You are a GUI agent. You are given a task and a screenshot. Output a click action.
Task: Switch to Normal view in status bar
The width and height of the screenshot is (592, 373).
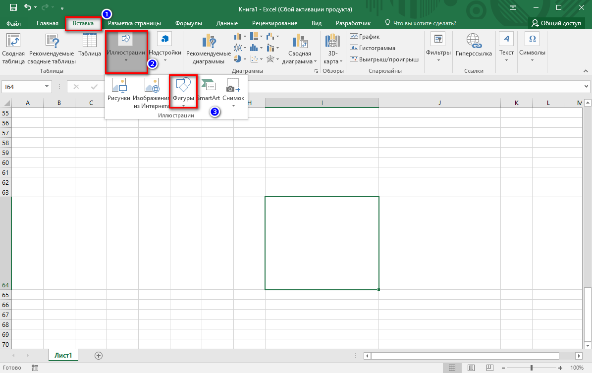pos(452,368)
